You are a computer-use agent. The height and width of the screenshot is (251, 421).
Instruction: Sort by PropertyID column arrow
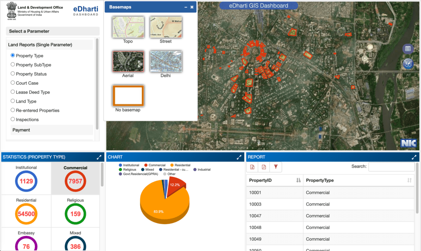click(x=298, y=180)
